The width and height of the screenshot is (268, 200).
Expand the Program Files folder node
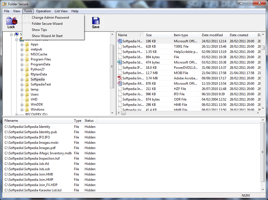[22, 60]
